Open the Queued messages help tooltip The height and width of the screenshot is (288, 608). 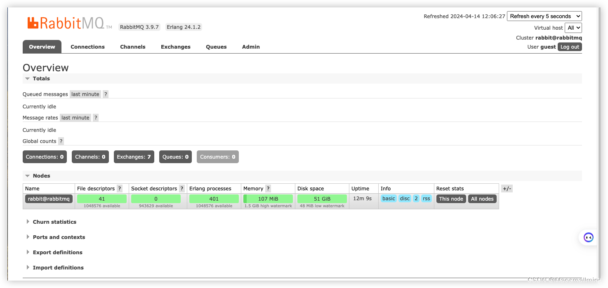pos(106,94)
